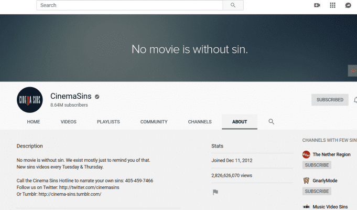Click the CHANNELS WITH FEW SIN heading
The height and width of the screenshot is (210, 357).
(x=329, y=140)
